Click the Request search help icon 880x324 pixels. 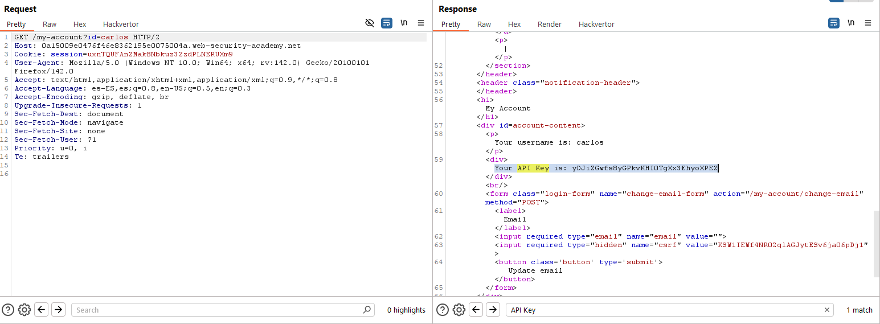(x=7, y=310)
